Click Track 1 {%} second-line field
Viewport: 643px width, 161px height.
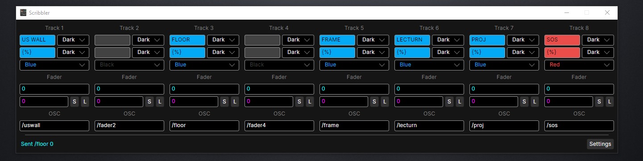coord(37,52)
